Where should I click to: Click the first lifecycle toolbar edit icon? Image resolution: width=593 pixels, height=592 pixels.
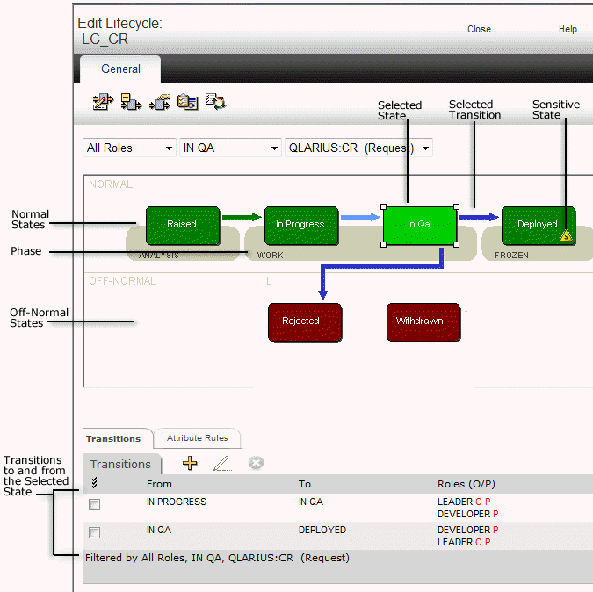pyautogui.click(x=103, y=103)
